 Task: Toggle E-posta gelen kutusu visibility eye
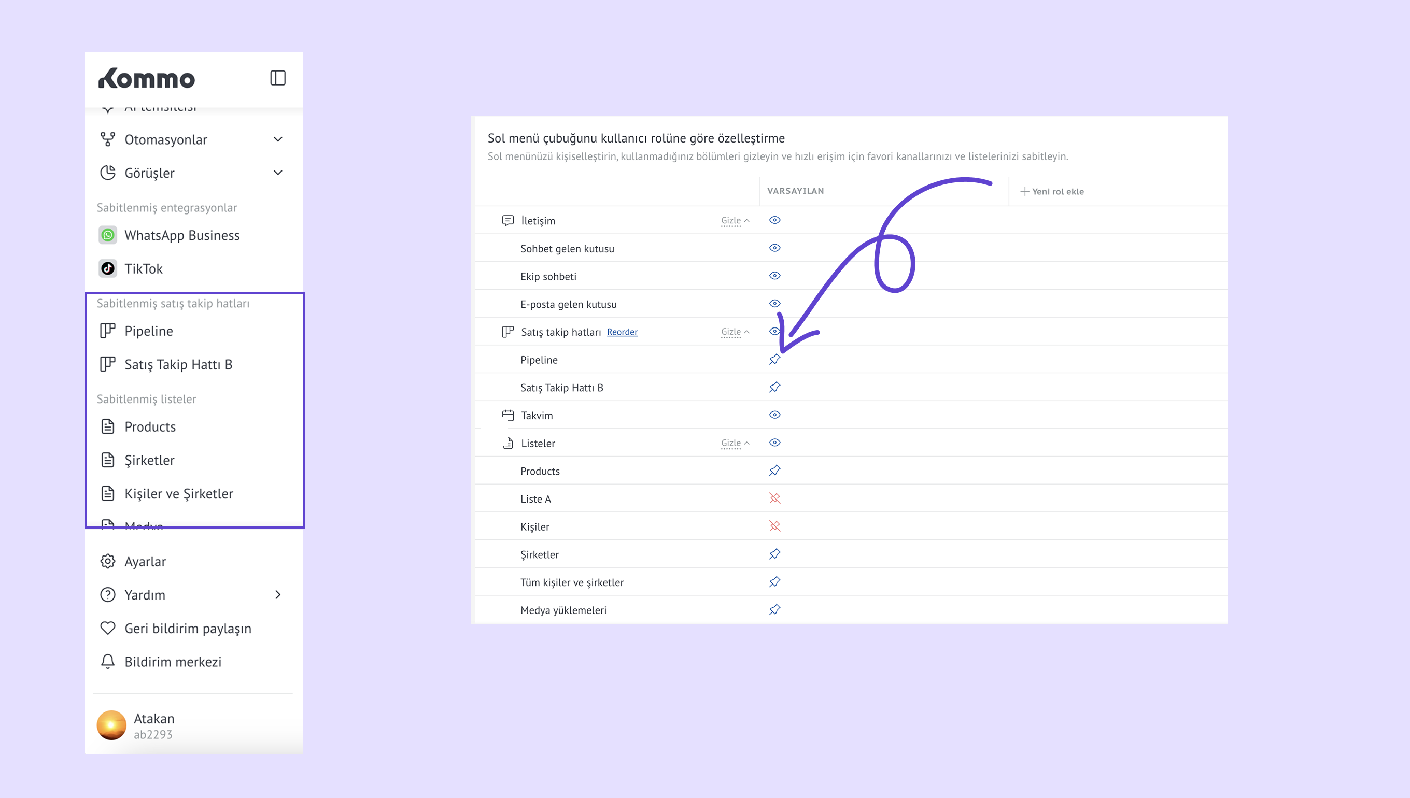[x=774, y=303]
